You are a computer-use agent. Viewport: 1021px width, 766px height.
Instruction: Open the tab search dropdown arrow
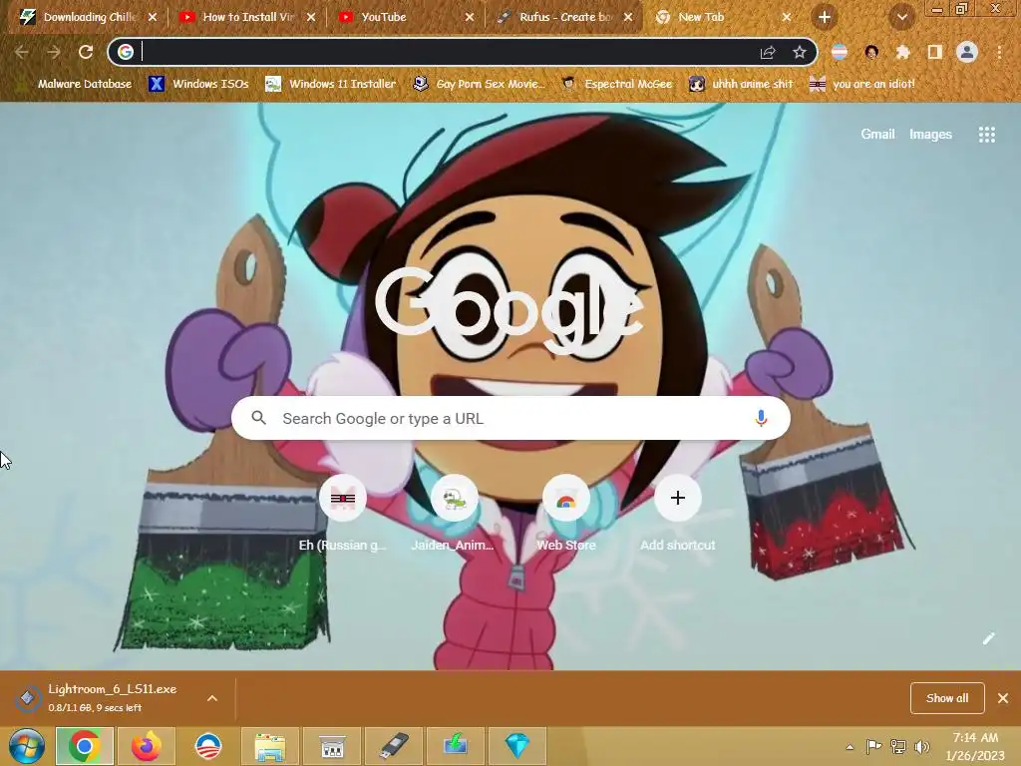901,18
